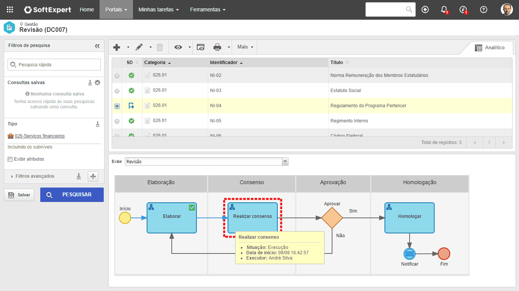Image resolution: width=519 pixels, height=291 pixels.
Task: Expand the Filtros avançados section
Action: pos(35,176)
